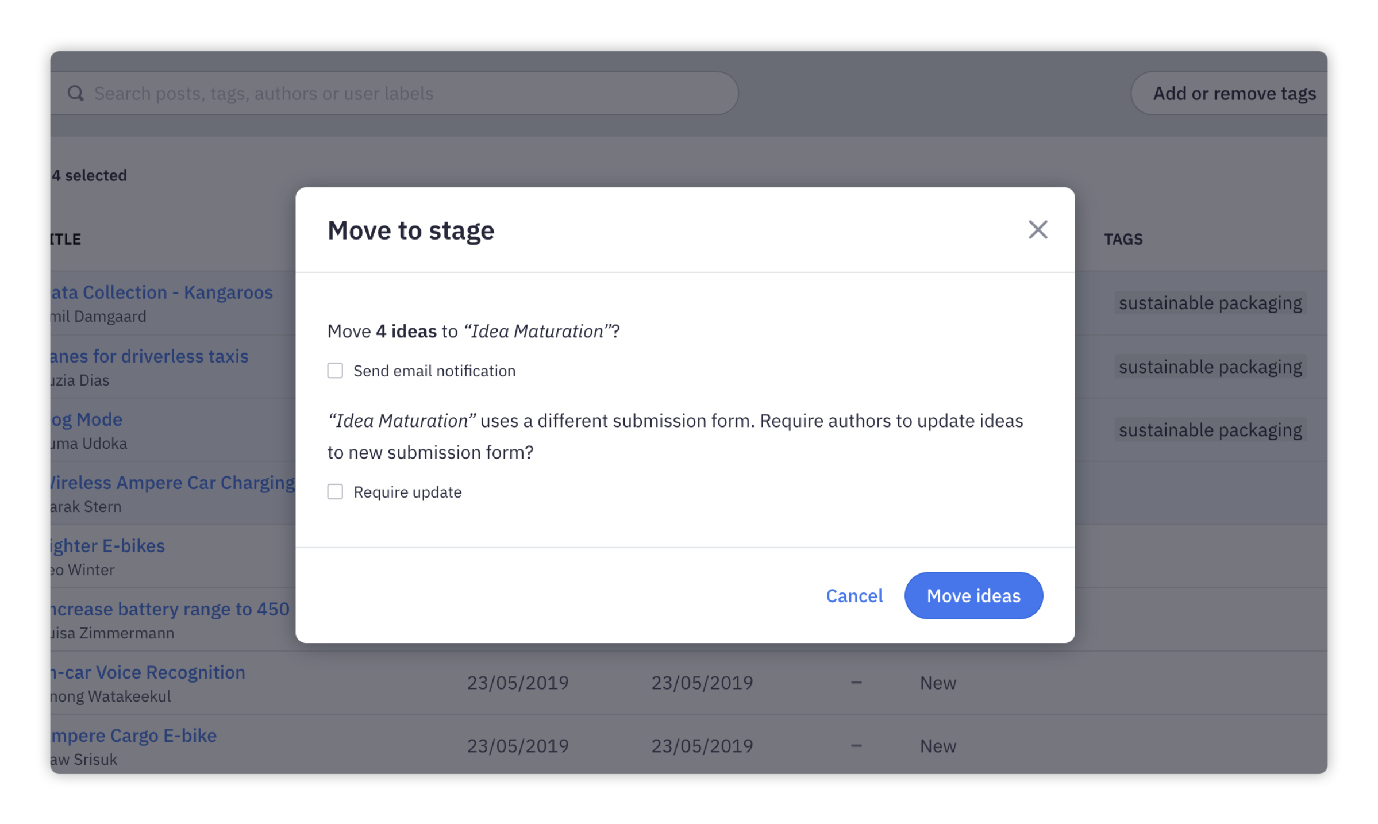
Task: Enable Send email notification checkbox
Action: tap(335, 371)
